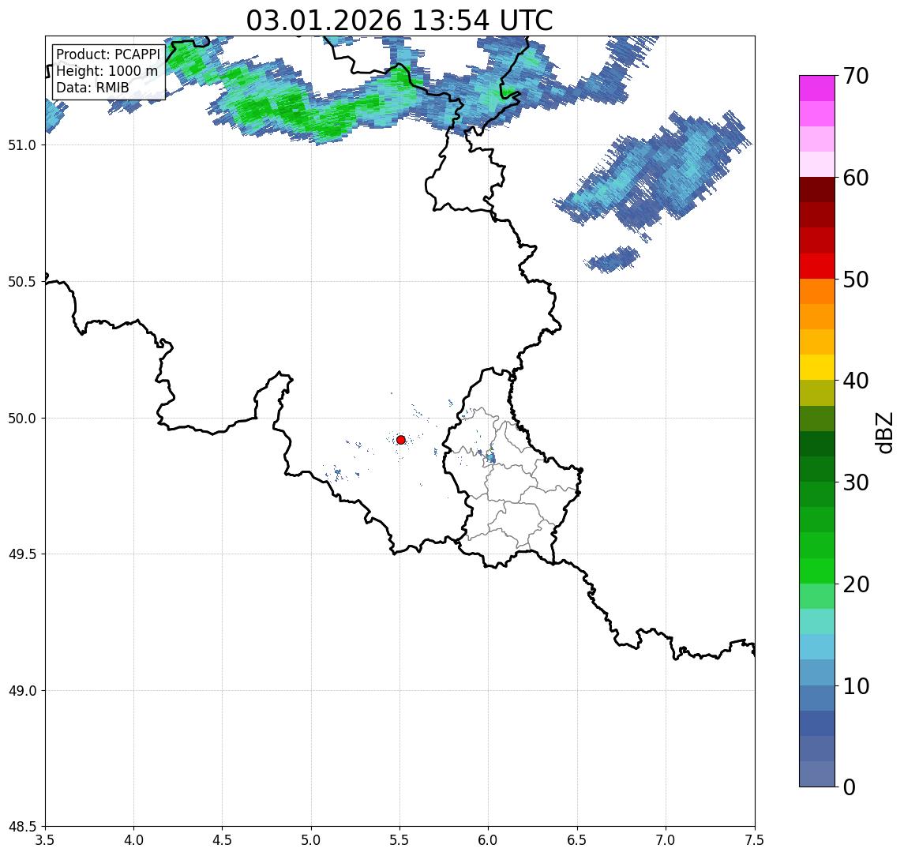Viewport: 904px width, 856px height.
Task: Click the red radar location marker
Action: click(401, 440)
